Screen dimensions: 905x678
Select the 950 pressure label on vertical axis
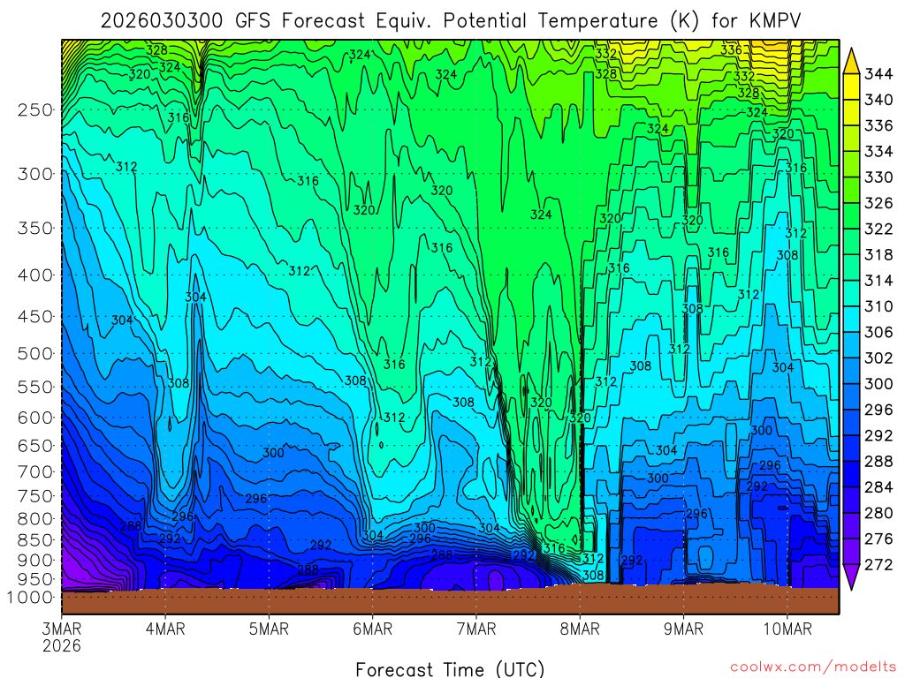pyautogui.click(x=35, y=579)
